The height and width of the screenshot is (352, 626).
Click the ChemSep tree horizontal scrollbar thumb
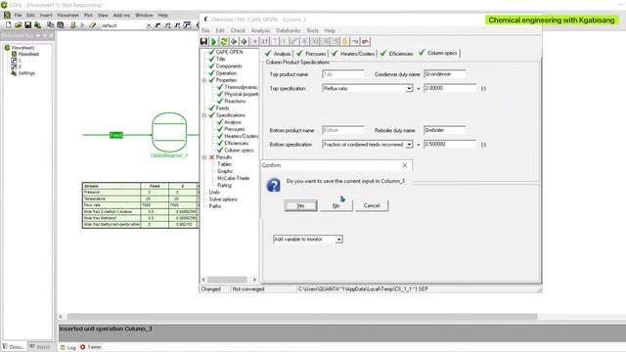[227, 280]
